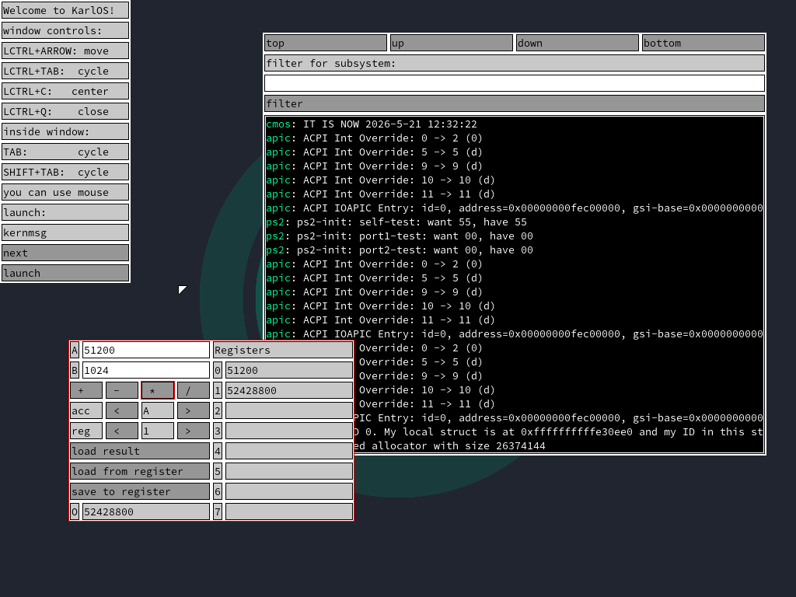Click the LCTRL+C: center hint
The image size is (796, 597).
click(x=65, y=92)
